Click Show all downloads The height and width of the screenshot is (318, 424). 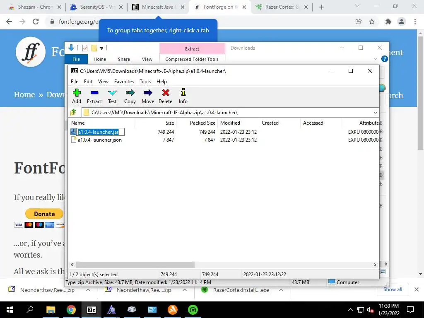pos(393,289)
